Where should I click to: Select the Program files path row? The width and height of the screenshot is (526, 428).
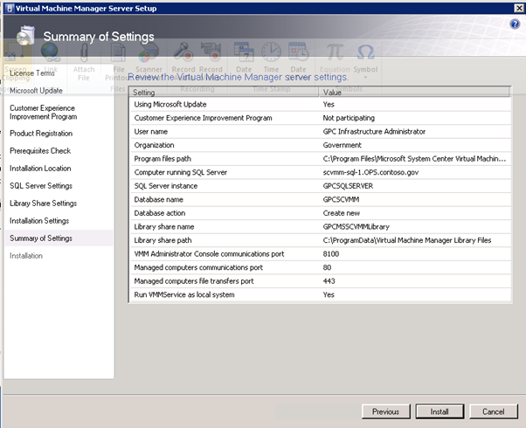pyautogui.click(x=321, y=159)
